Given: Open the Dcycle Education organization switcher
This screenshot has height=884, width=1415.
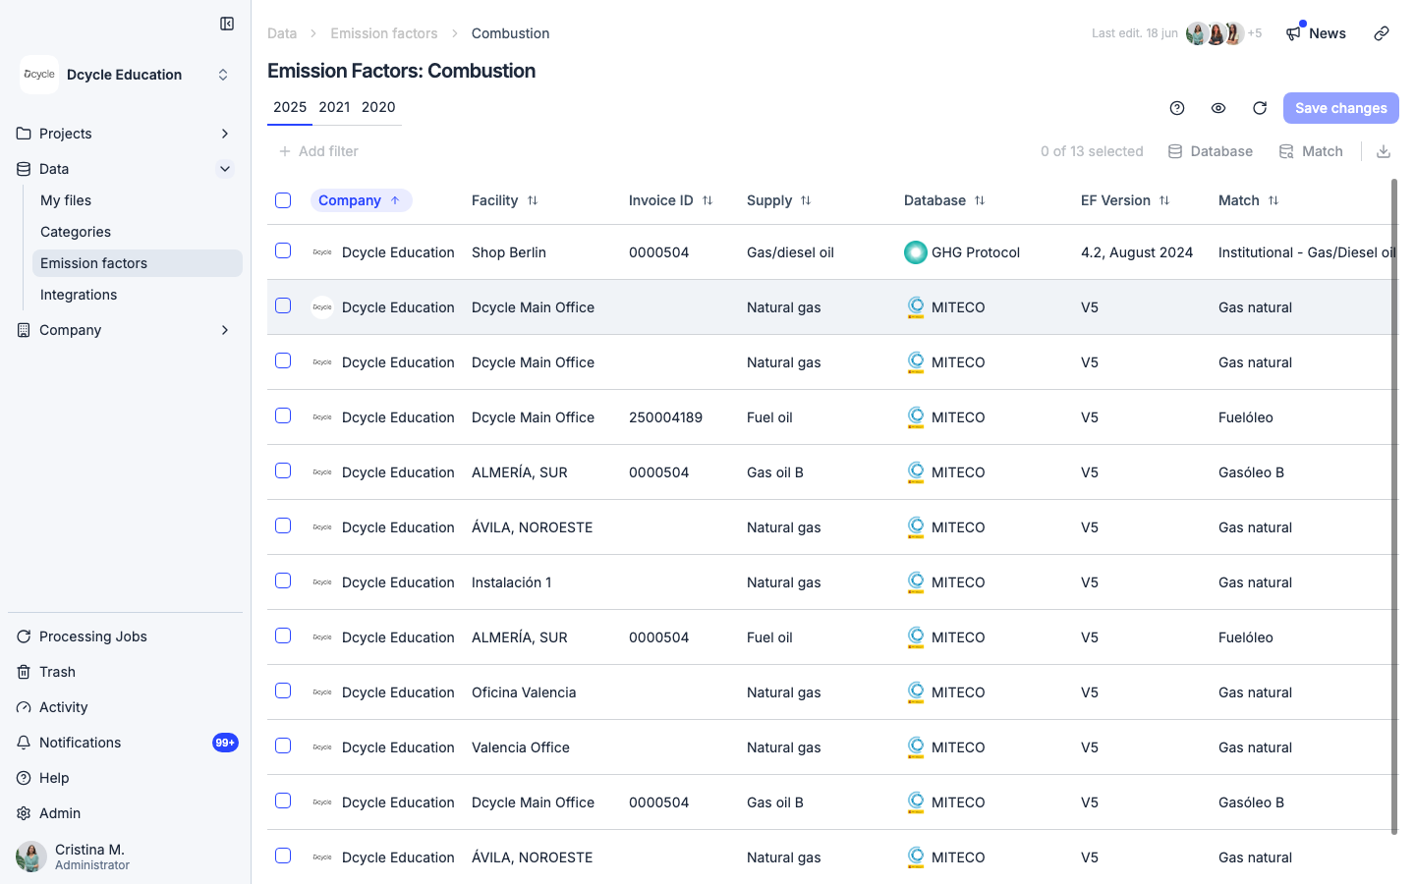Looking at the screenshot, I should click(126, 75).
